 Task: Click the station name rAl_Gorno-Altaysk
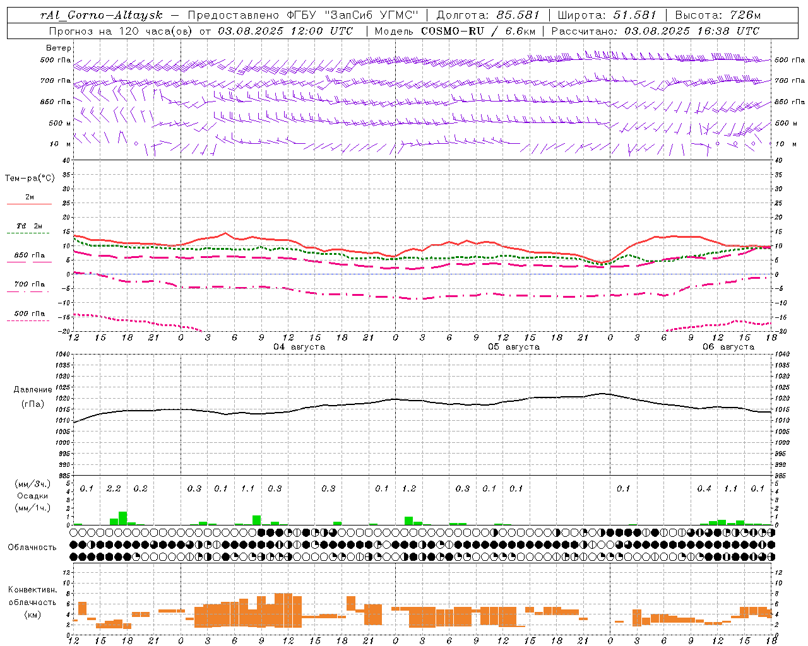[101, 15]
